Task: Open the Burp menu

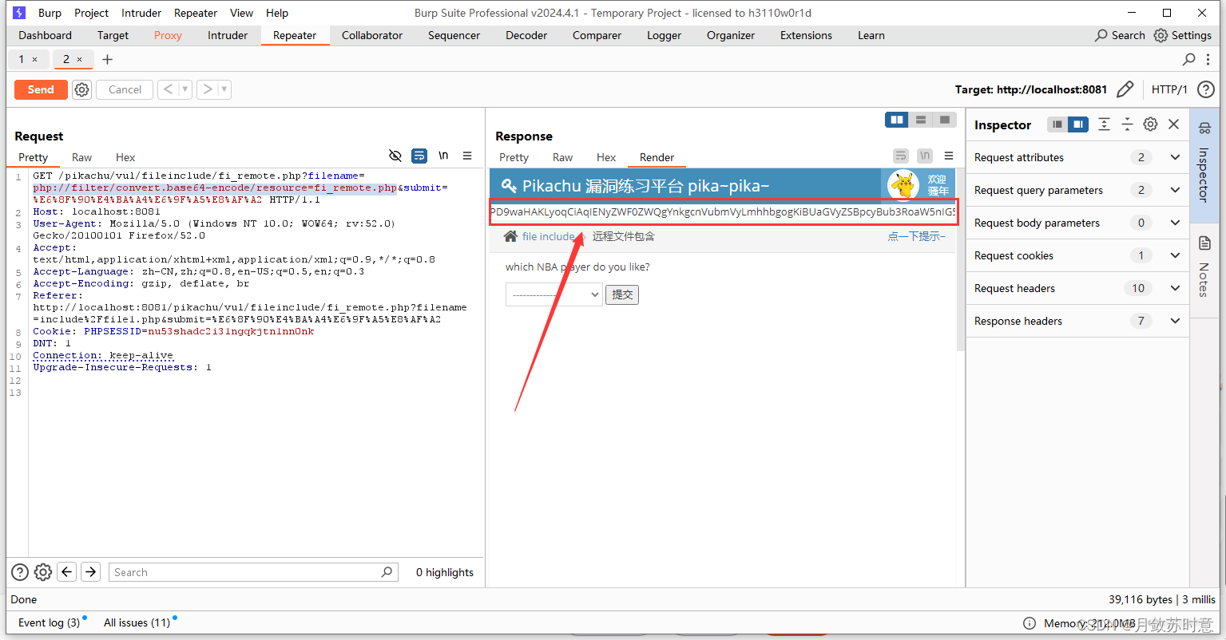Action: pos(50,13)
